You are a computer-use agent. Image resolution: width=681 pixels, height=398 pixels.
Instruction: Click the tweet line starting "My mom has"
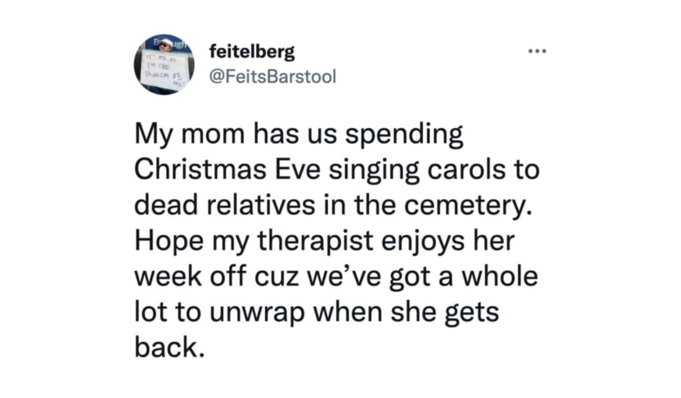point(298,134)
